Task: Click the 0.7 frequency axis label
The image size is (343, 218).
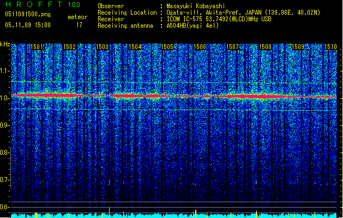Action: 5,180
